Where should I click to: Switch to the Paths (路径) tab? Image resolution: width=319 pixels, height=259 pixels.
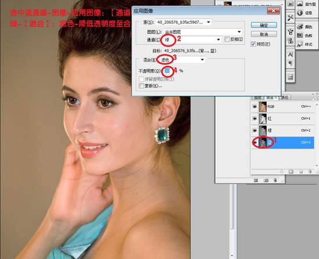(285, 98)
